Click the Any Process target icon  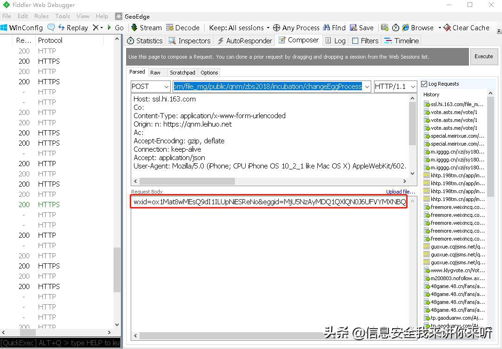click(x=276, y=28)
